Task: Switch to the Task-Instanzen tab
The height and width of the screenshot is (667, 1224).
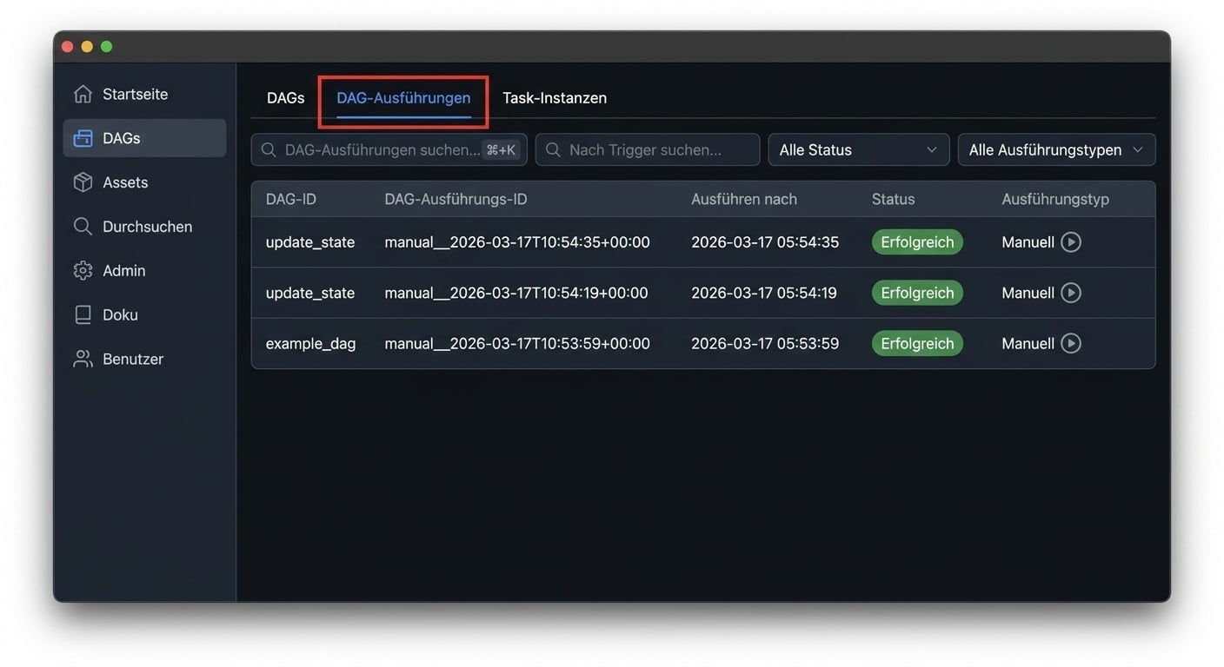Action: point(555,98)
